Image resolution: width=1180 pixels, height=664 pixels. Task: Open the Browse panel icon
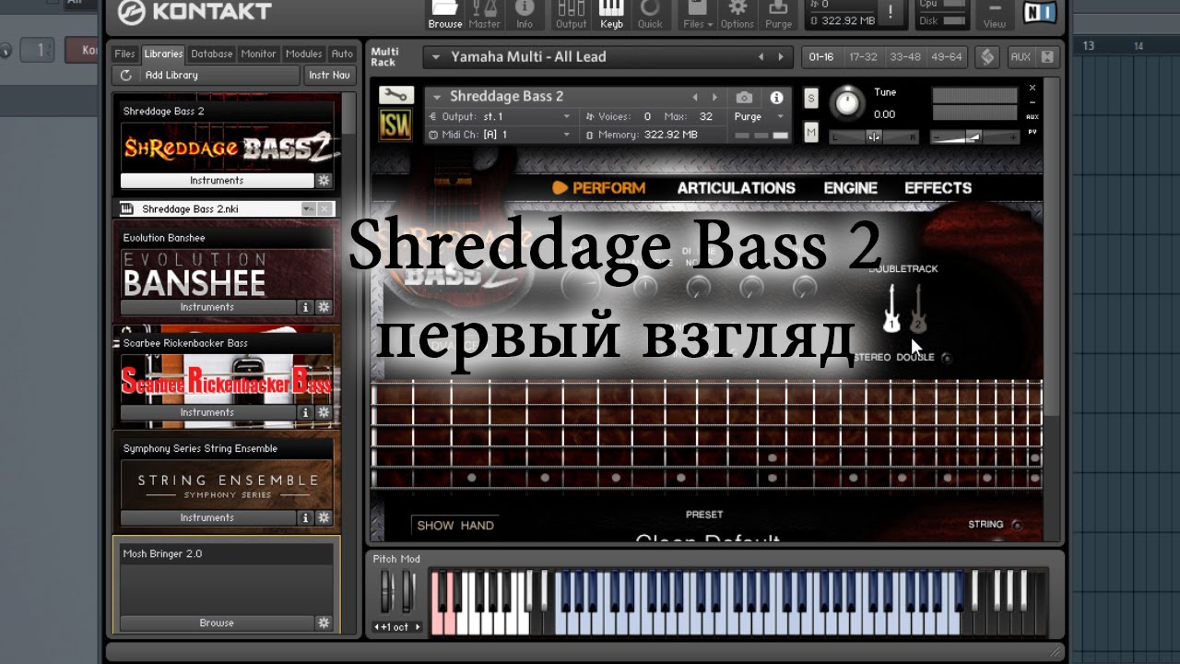click(445, 15)
